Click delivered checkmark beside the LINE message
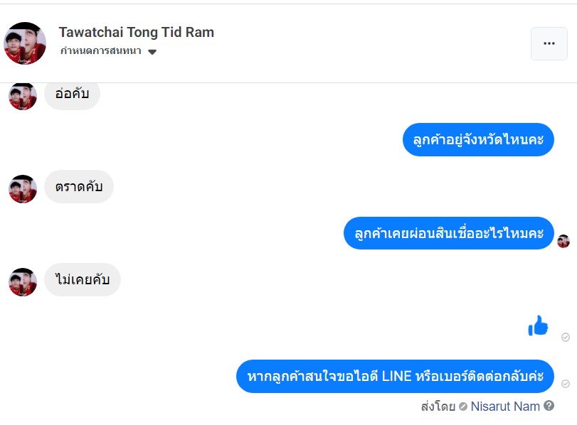This screenshot has width=577, height=425. coord(566,384)
